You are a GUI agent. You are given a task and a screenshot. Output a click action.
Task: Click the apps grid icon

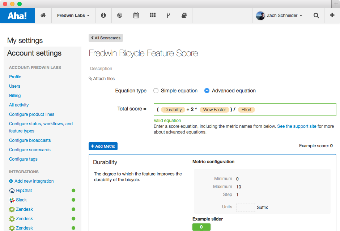tap(152, 16)
